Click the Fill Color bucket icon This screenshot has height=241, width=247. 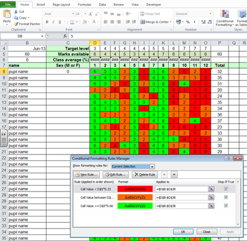pyautogui.click(x=85, y=22)
